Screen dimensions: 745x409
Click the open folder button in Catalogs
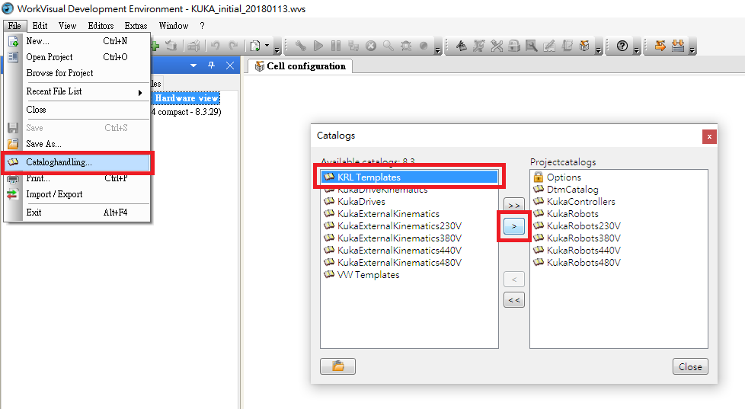[337, 366]
